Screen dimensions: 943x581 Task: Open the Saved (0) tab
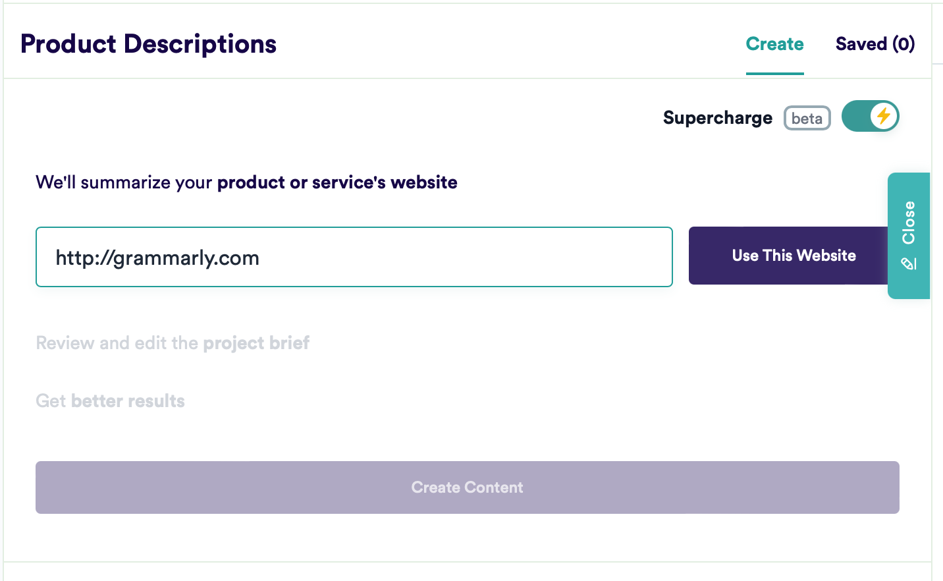point(875,44)
